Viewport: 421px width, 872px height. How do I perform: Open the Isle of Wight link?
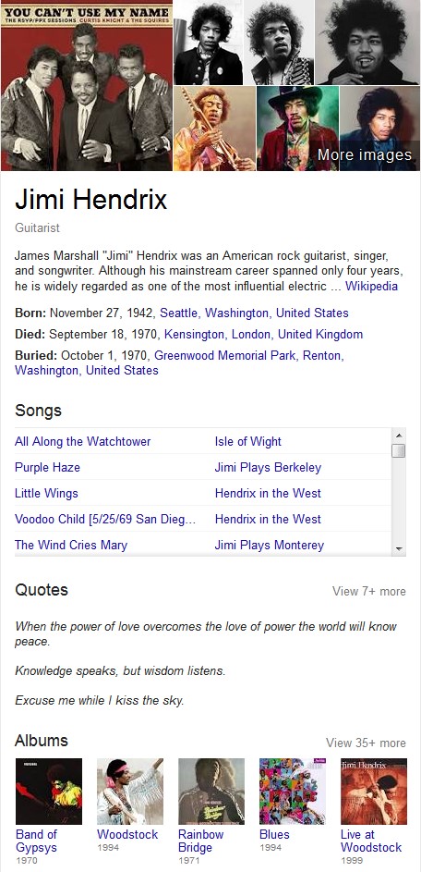pos(247,442)
